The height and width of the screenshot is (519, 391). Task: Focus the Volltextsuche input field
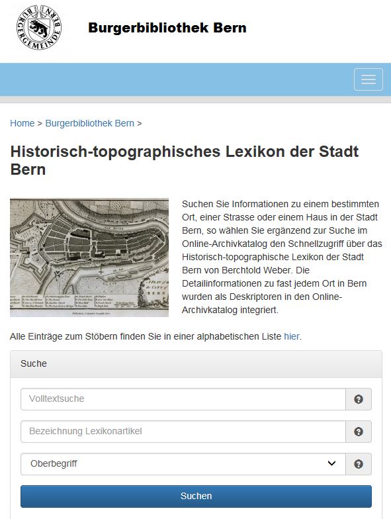click(x=183, y=399)
